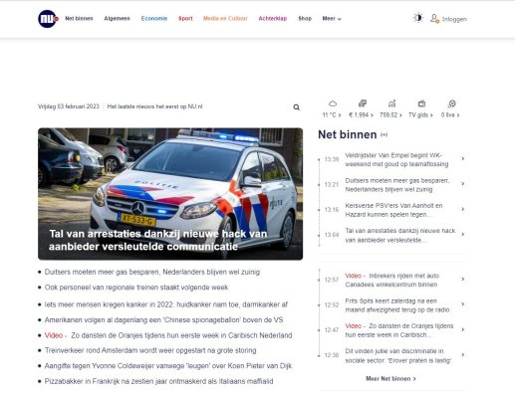Click Meer Net binnen button
This screenshot has height=393, width=515.
(x=390, y=379)
